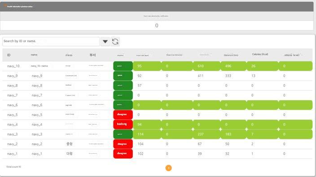Focus the 'Search by ID or name' field
Image resolution: width=316 pixels, height=177 pixels.
(51, 41)
